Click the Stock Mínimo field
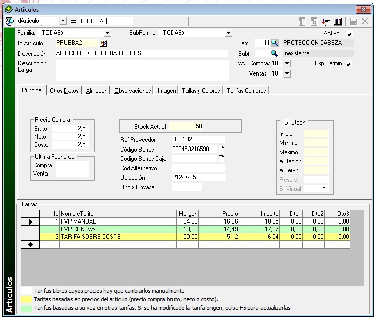The height and width of the screenshot is (321, 376). (x=316, y=143)
